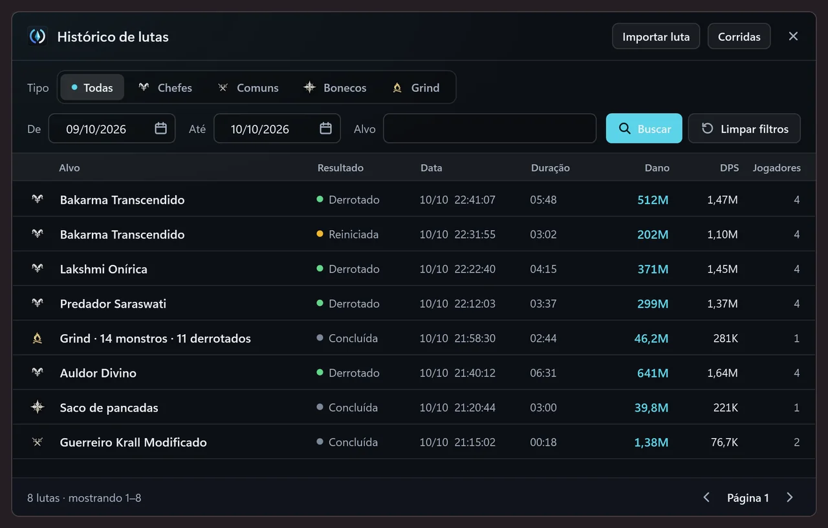The width and height of the screenshot is (828, 528).
Task: Click the boss icon beside Lakshmi Onírica
Action: [38, 269]
